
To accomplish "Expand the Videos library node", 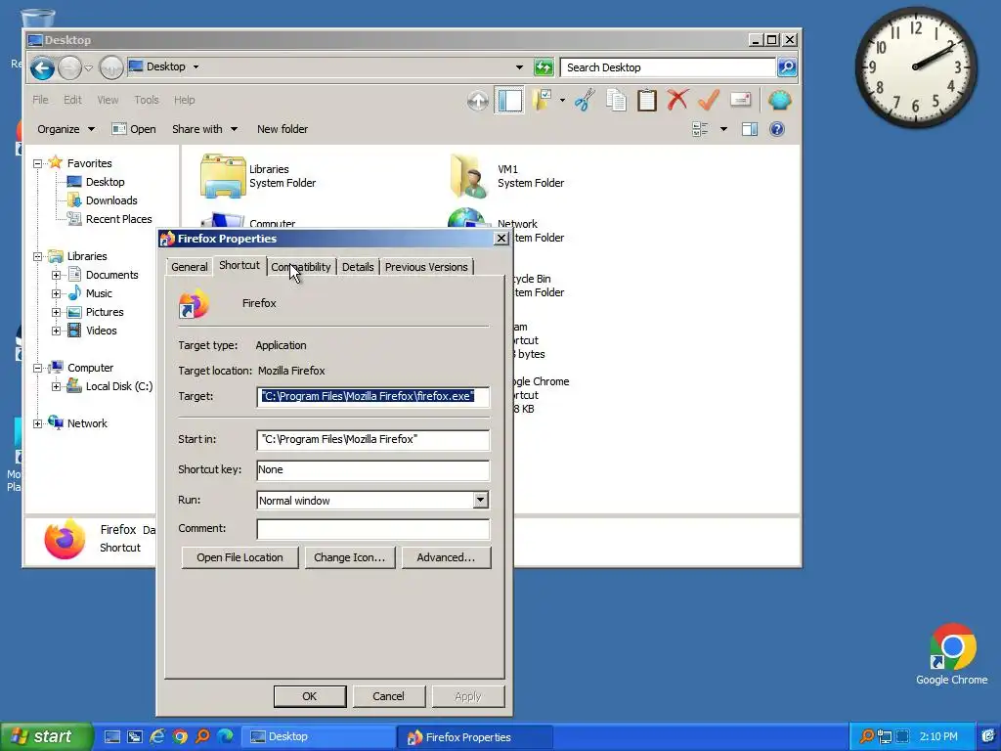I will [x=56, y=331].
